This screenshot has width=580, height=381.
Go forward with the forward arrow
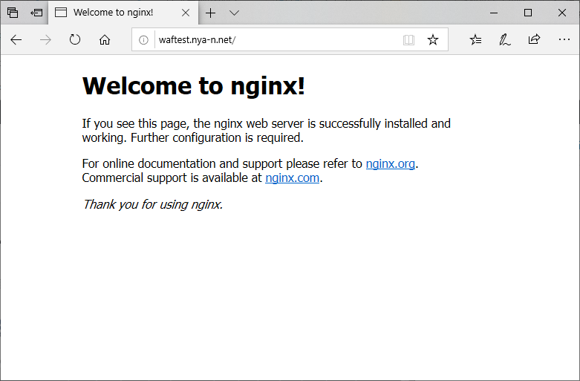click(x=45, y=39)
